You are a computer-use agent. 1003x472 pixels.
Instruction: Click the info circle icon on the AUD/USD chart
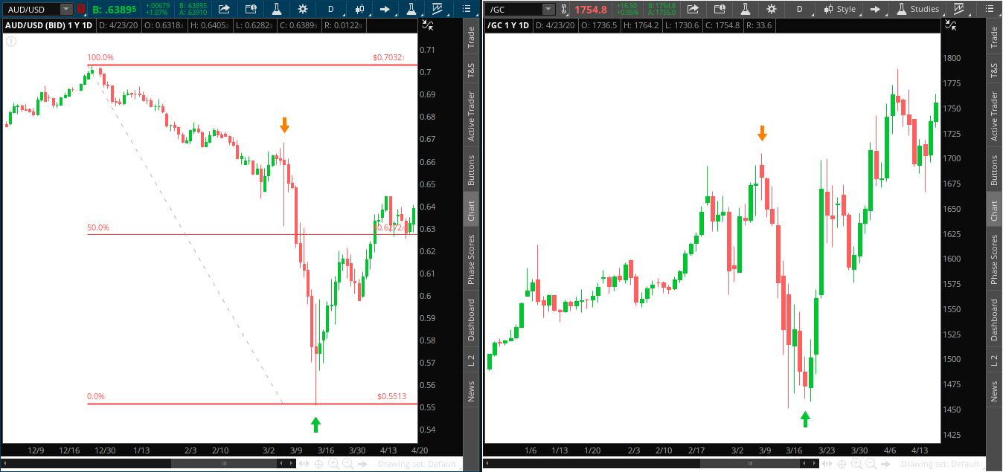pyautogui.click(x=10, y=42)
